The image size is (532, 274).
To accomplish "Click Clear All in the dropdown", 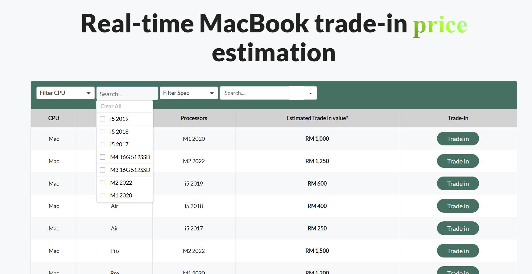I will 111,106.
